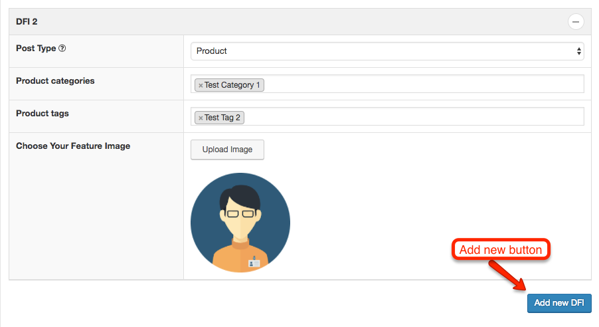Click the Post Type label
The height and width of the screenshot is (327, 599).
click(36, 49)
